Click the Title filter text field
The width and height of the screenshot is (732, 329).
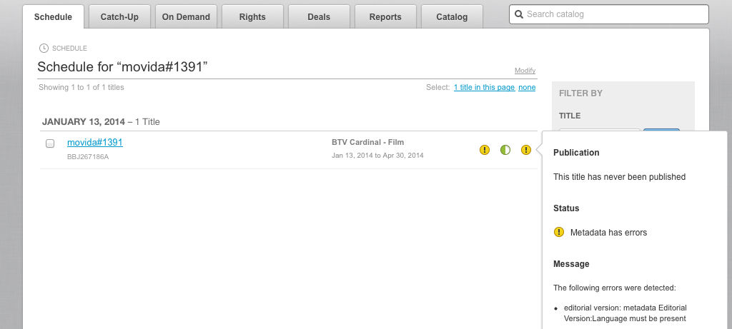(599, 132)
